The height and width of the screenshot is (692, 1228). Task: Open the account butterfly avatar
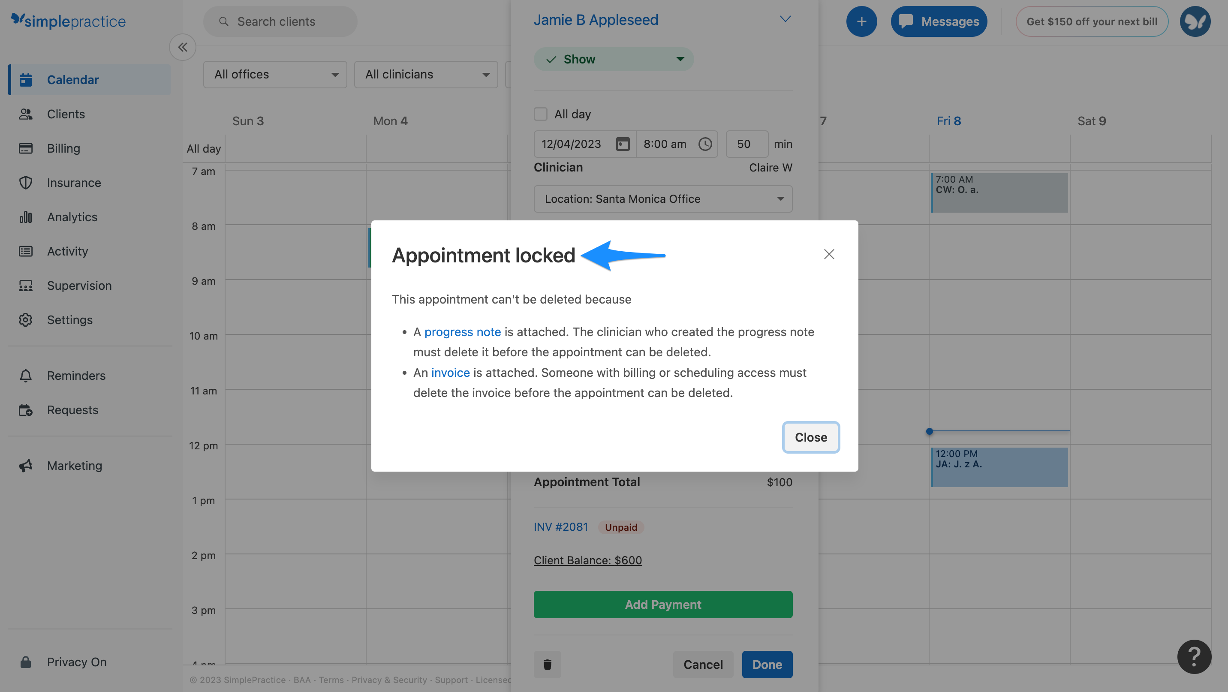pos(1195,21)
